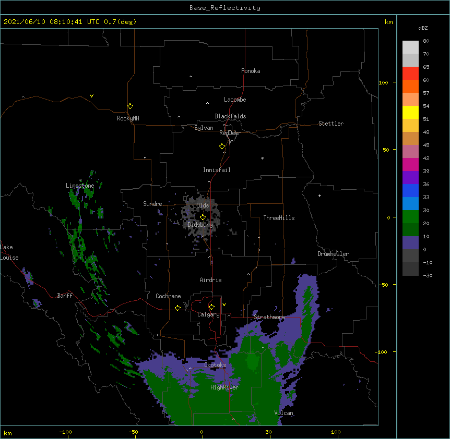Click the Limestone label
Viewport: 450px width, 439px height.
coord(80,186)
